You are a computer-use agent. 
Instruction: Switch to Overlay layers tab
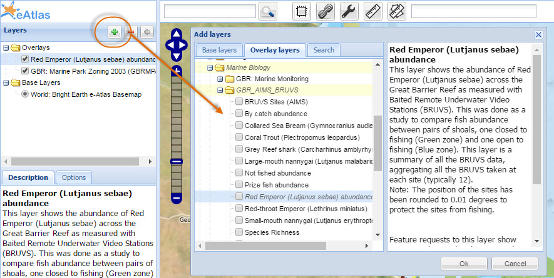pyautogui.click(x=275, y=50)
